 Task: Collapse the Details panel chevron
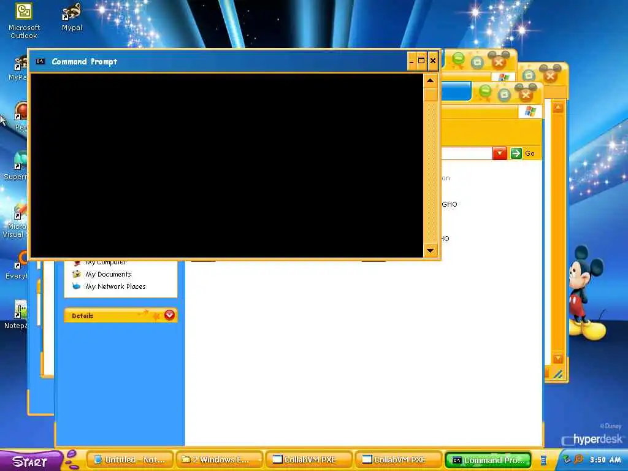point(169,315)
